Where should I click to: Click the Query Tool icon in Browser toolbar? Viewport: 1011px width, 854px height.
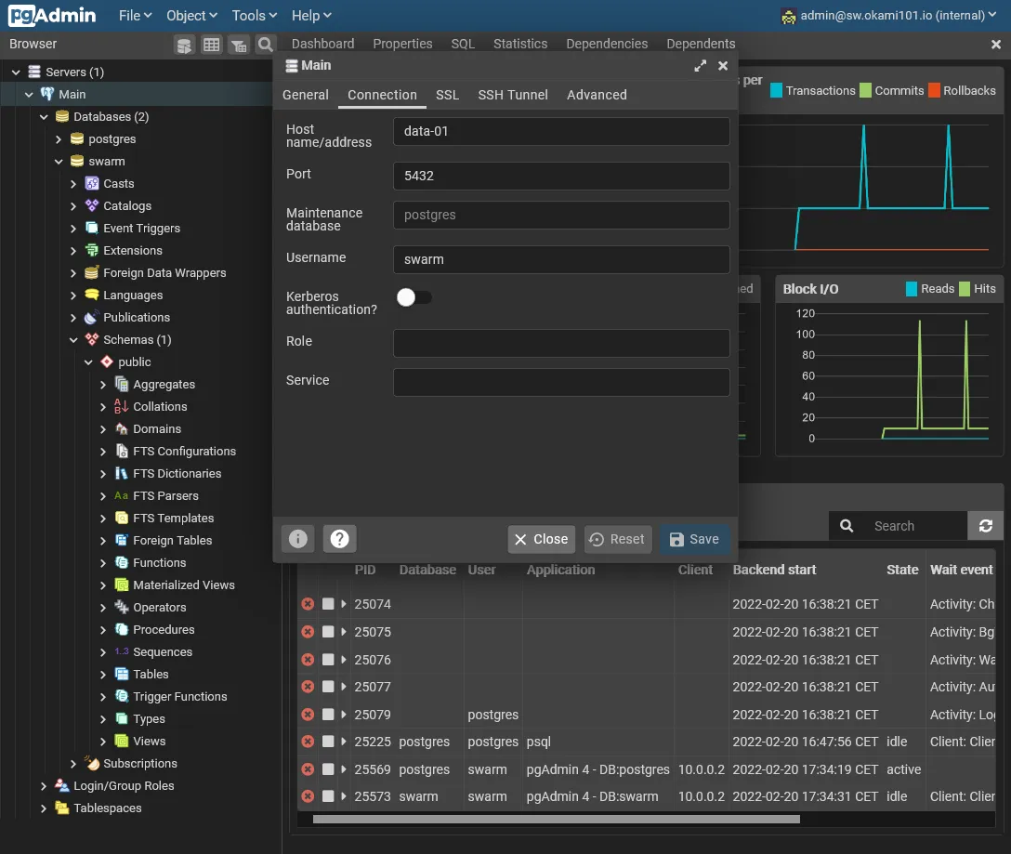(x=185, y=45)
